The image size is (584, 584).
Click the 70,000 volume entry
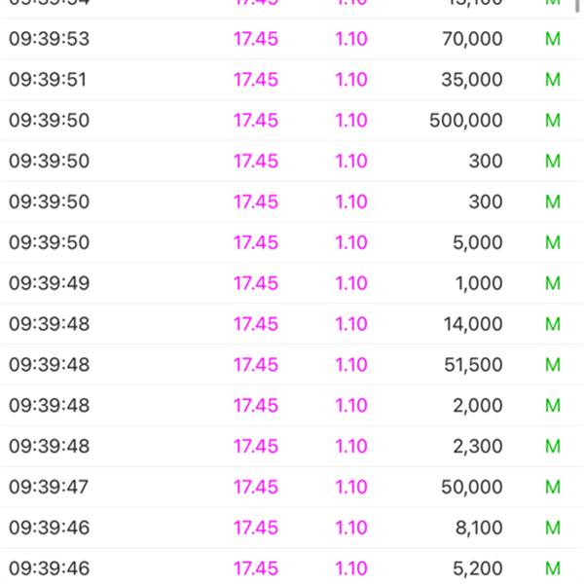(472, 39)
